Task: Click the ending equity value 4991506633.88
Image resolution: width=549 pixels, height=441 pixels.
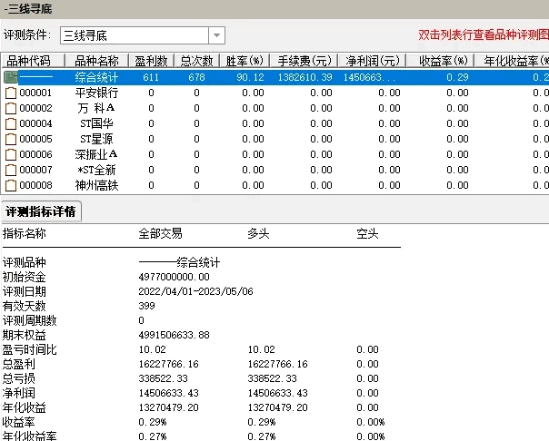Action: click(x=174, y=335)
